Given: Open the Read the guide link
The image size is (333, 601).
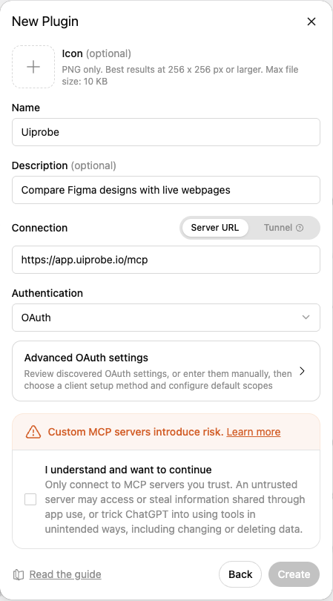Looking at the screenshot, I should tap(65, 574).
